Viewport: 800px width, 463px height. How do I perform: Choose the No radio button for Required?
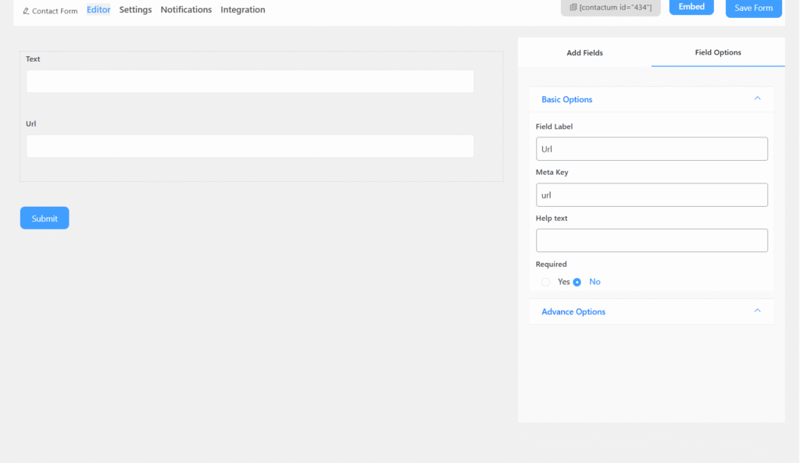coord(577,282)
